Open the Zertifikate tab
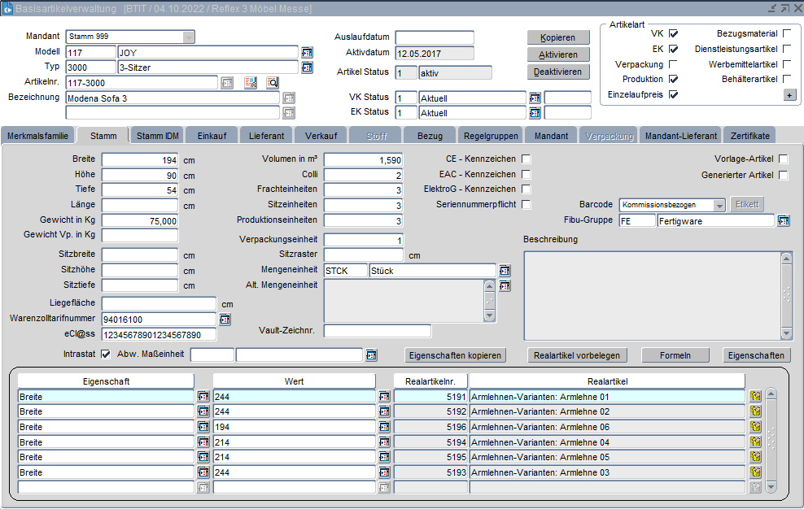Screen dimensions: 804x509 pos(749,136)
